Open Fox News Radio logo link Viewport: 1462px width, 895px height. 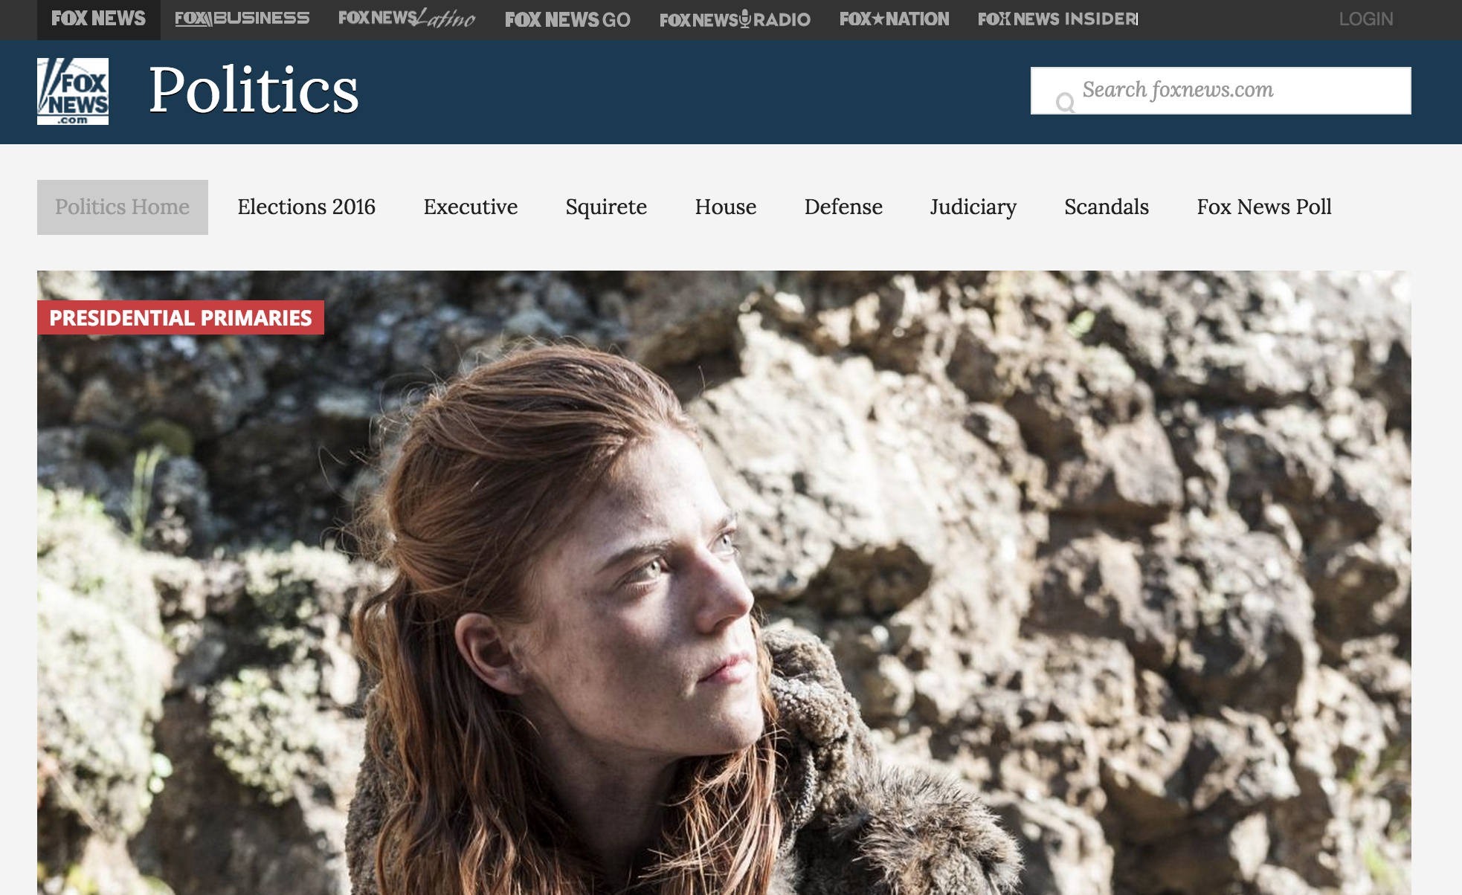735,19
